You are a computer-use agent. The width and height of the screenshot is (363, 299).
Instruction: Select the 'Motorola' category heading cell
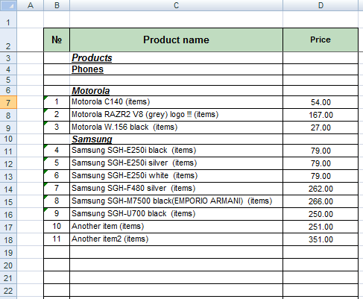pyautogui.click(x=176, y=91)
